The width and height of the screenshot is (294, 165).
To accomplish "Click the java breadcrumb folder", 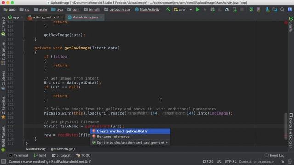I will (57, 9).
